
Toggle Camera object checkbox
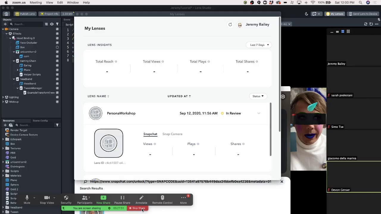click(x=57, y=29)
